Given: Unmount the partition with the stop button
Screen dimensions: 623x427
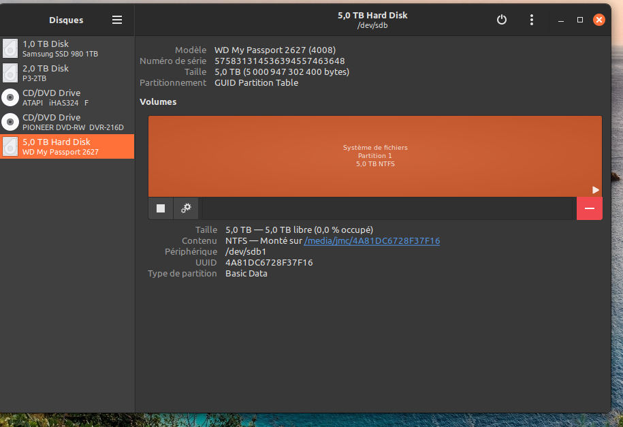Looking at the screenshot, I should [x=161, y=208].
